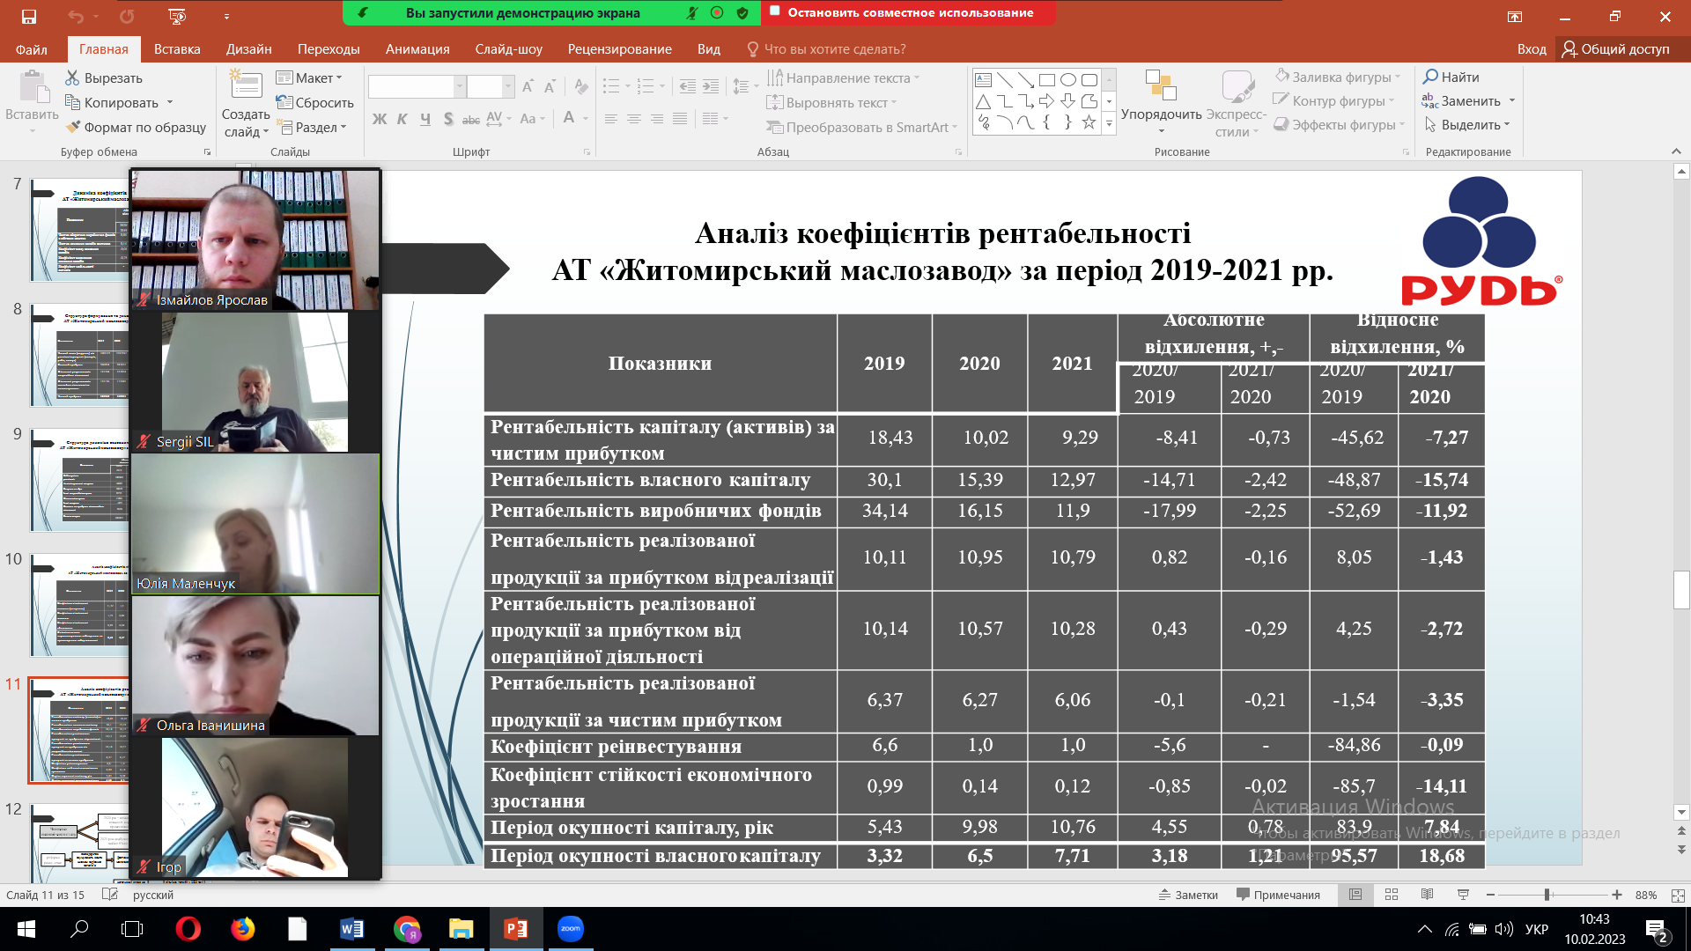Switch to the Анимация tab
The height and width of the screenshot is (951, 1691).
[417, 49]
